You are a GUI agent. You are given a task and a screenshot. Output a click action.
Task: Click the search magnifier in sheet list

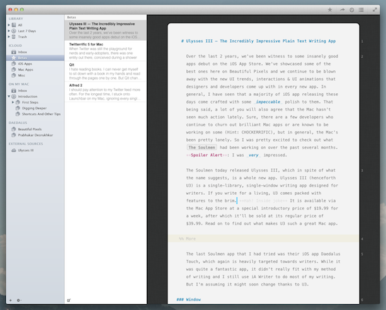click(69, 300)
